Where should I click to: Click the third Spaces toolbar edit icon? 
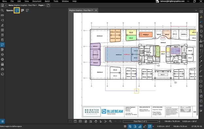tap(27, 10)
